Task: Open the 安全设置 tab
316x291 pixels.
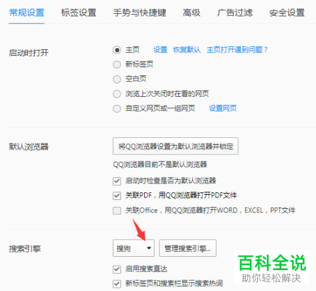Action: tap(287, 13)
